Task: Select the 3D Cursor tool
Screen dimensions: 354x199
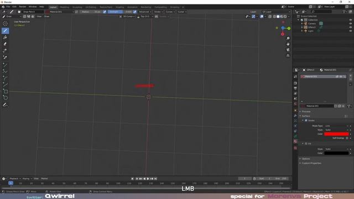Action: 5,24
